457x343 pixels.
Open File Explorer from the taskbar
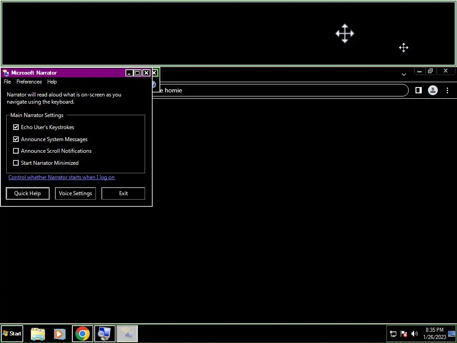[38, 334]
